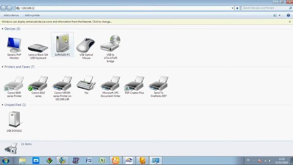Select the Generic PnP Monitor device
The width and height of the screenshot is (293, 165).
coord(14,48)
